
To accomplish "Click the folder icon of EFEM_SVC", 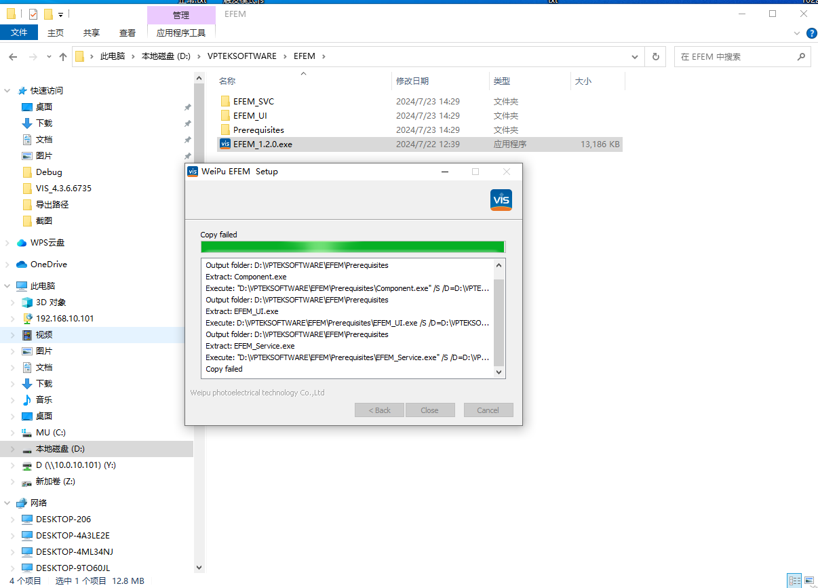I will pos(225,102).
